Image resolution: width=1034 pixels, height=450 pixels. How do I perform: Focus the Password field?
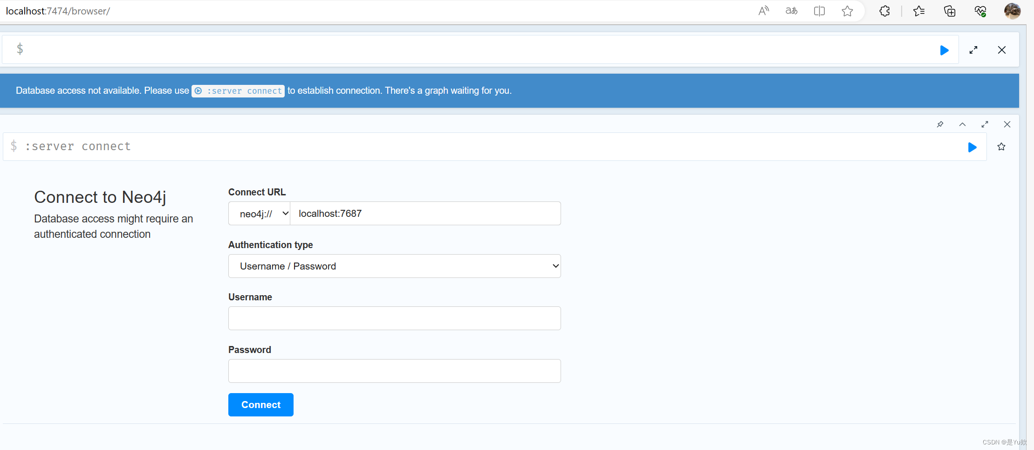[394, 371]
